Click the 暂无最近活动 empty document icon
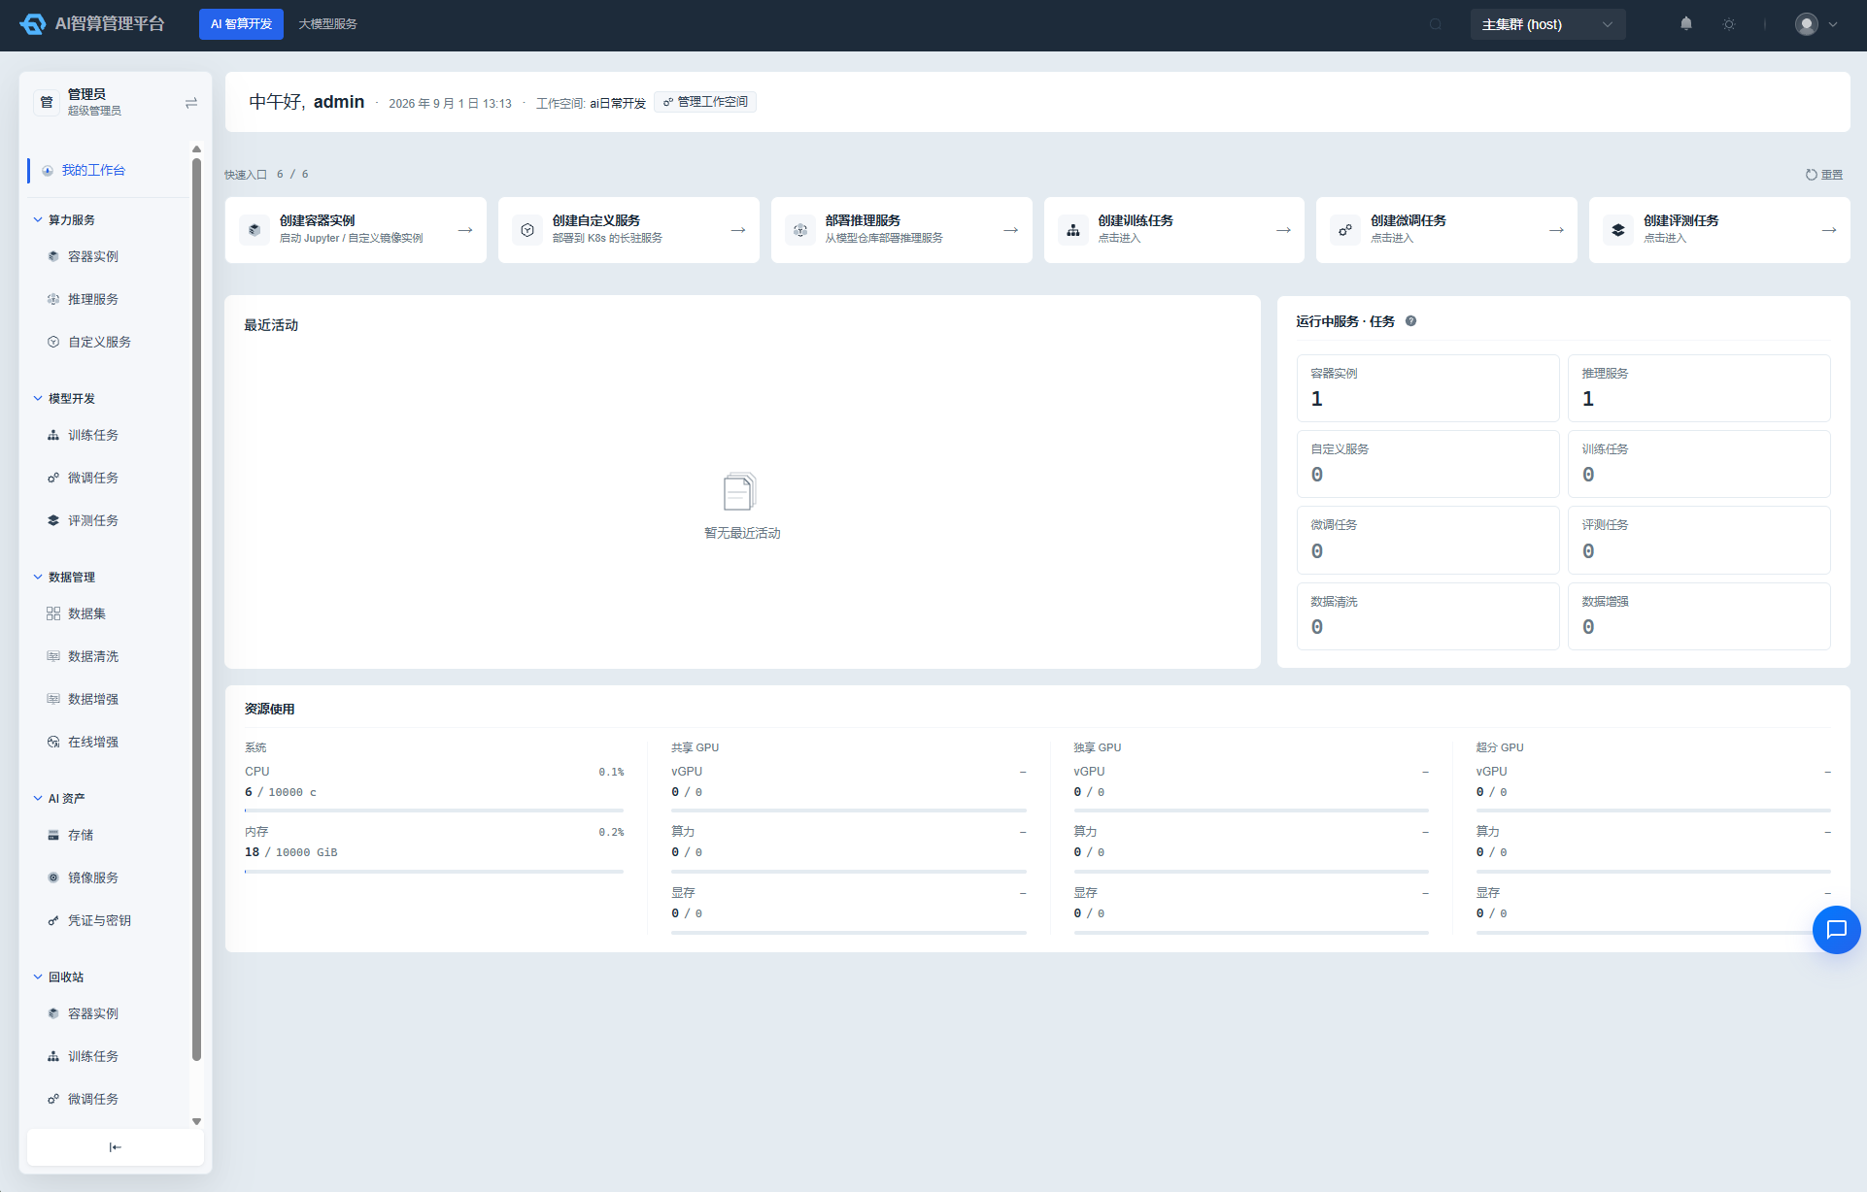The width and height of the screenshot is (1867, 1192). [740, 491]
